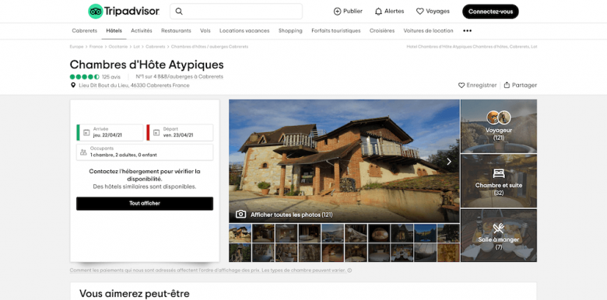The width and height of the screenshot is (607, 300).
Task: Click the Tout afficher button
Action: click(145, 204)
